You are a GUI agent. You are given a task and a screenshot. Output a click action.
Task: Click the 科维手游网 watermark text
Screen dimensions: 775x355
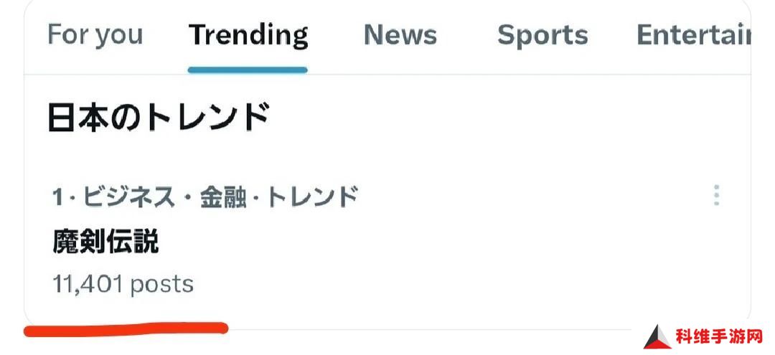click(719, 337)
